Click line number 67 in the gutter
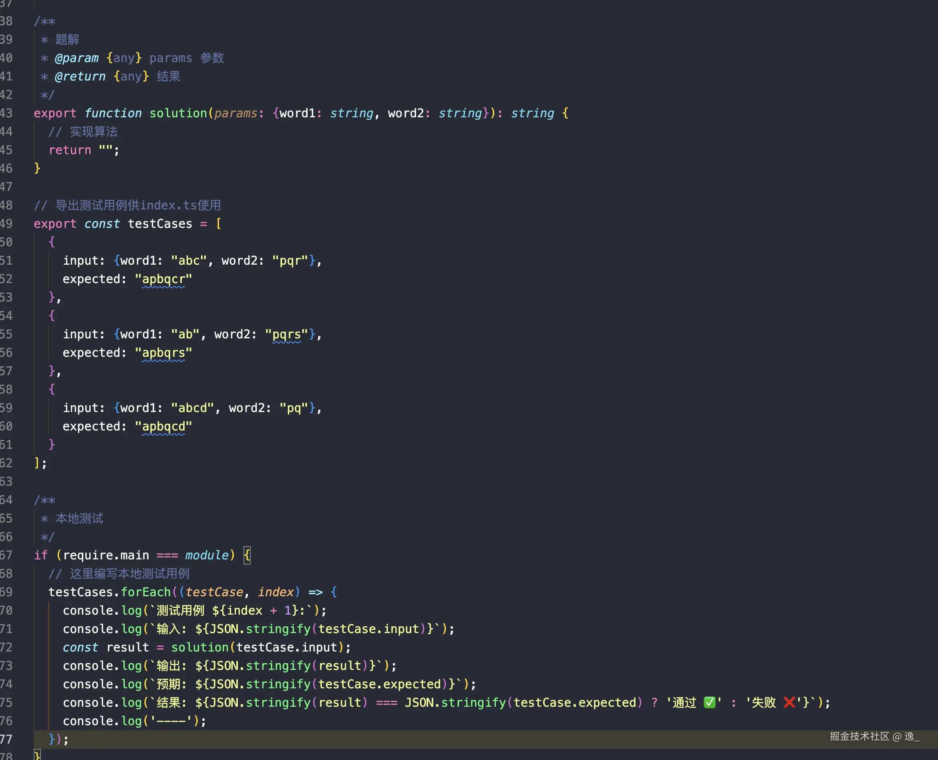938x760 pixels. point(6,555)
